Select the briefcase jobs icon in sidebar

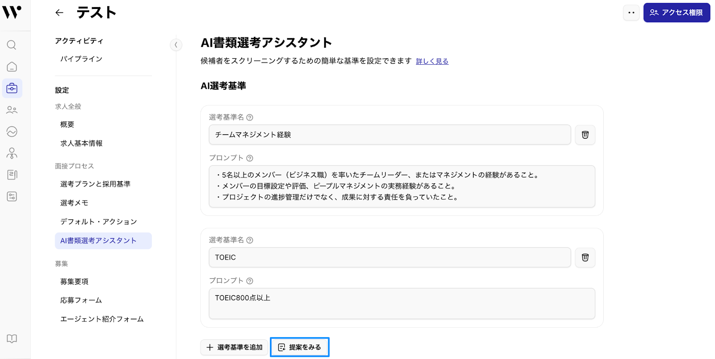pyautogui.click(x=12, y=88)
